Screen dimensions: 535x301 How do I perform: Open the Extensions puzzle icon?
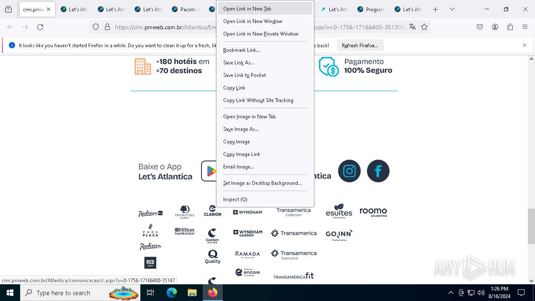point(510,27)
